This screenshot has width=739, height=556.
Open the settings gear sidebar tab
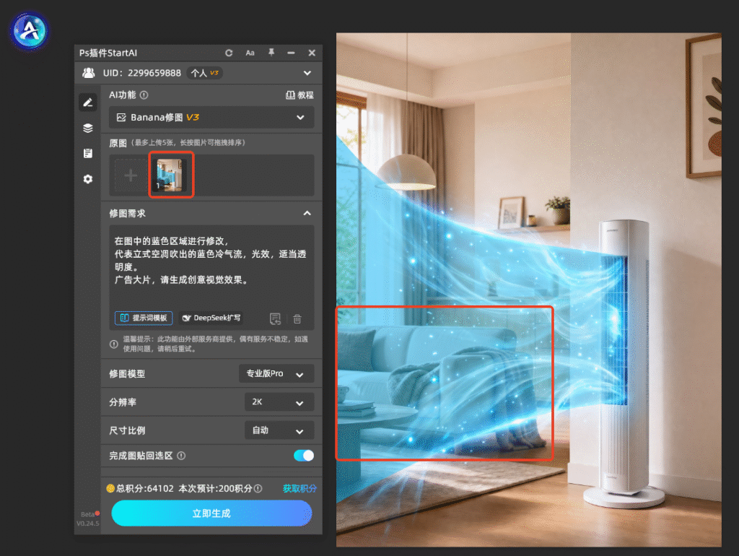point(88,179)
